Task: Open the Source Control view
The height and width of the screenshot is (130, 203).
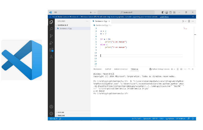Action: (x=51, y=36)
